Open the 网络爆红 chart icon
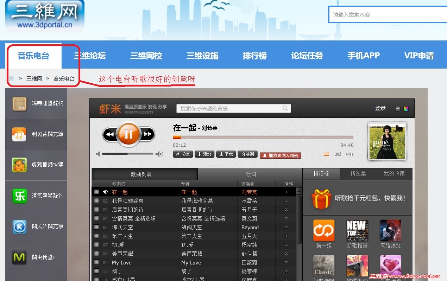This screenshot has height=281, width=447. [x=391, y=231]
